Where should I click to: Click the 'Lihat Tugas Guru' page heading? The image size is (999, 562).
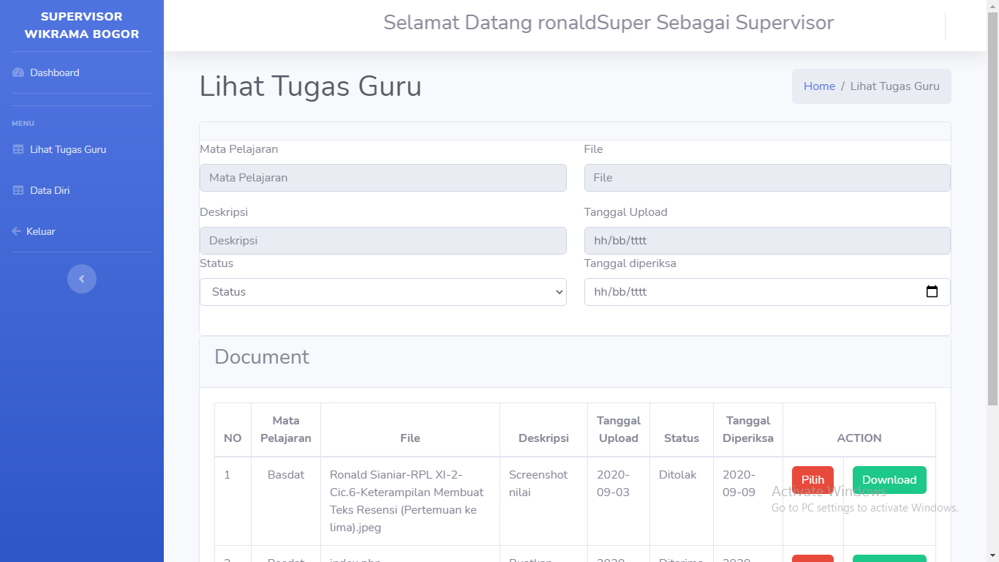311,86
